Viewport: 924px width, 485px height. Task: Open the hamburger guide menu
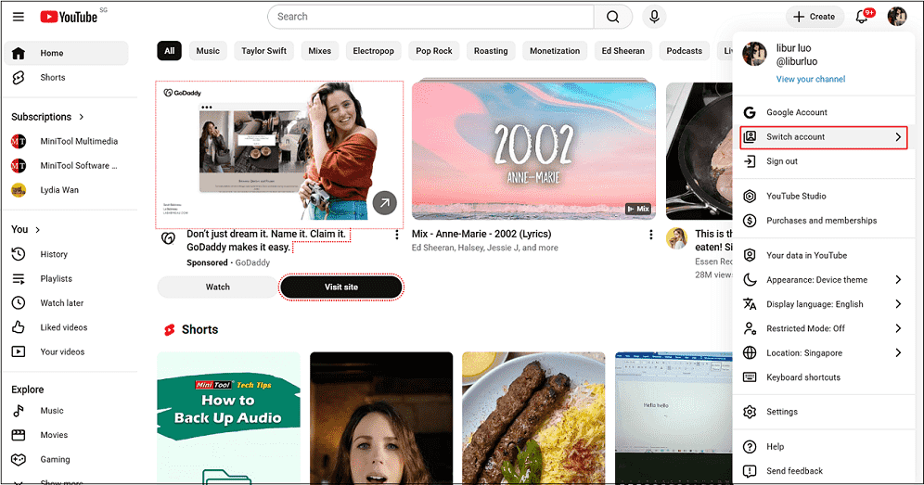pos(19,17)
